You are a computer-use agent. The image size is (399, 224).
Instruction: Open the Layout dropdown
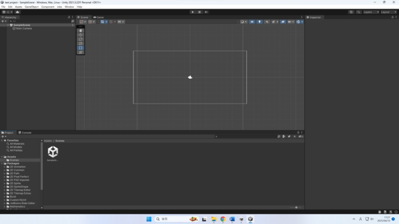tap(388, 12)
